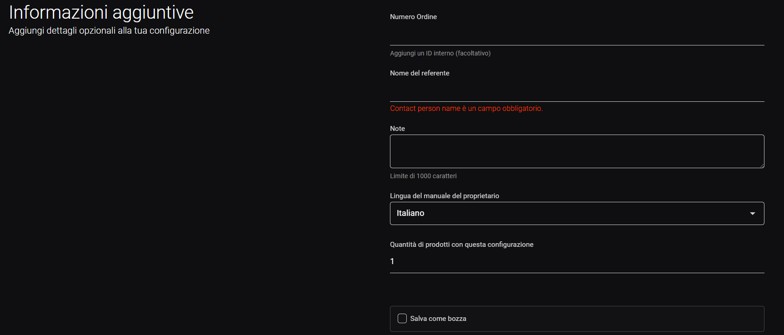Open the Lingua del manuale dropdown
The width and height of the screenshot is (784, 335).
click(577, 213)
